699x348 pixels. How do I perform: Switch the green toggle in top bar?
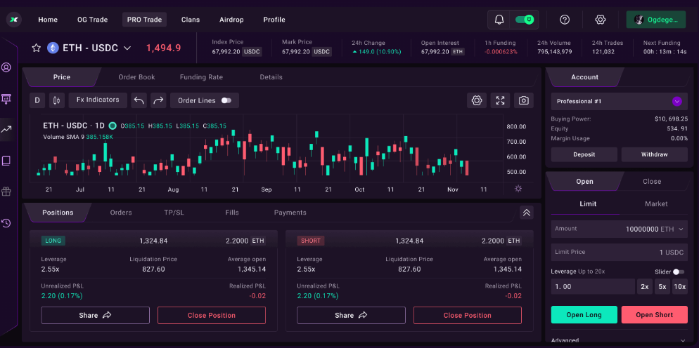click(525, 20)
